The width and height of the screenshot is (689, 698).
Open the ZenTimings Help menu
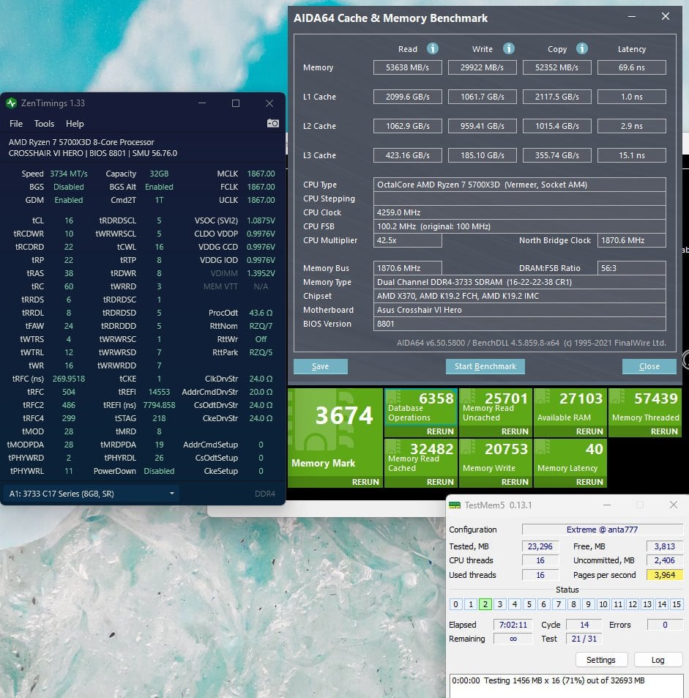point(75,124)
